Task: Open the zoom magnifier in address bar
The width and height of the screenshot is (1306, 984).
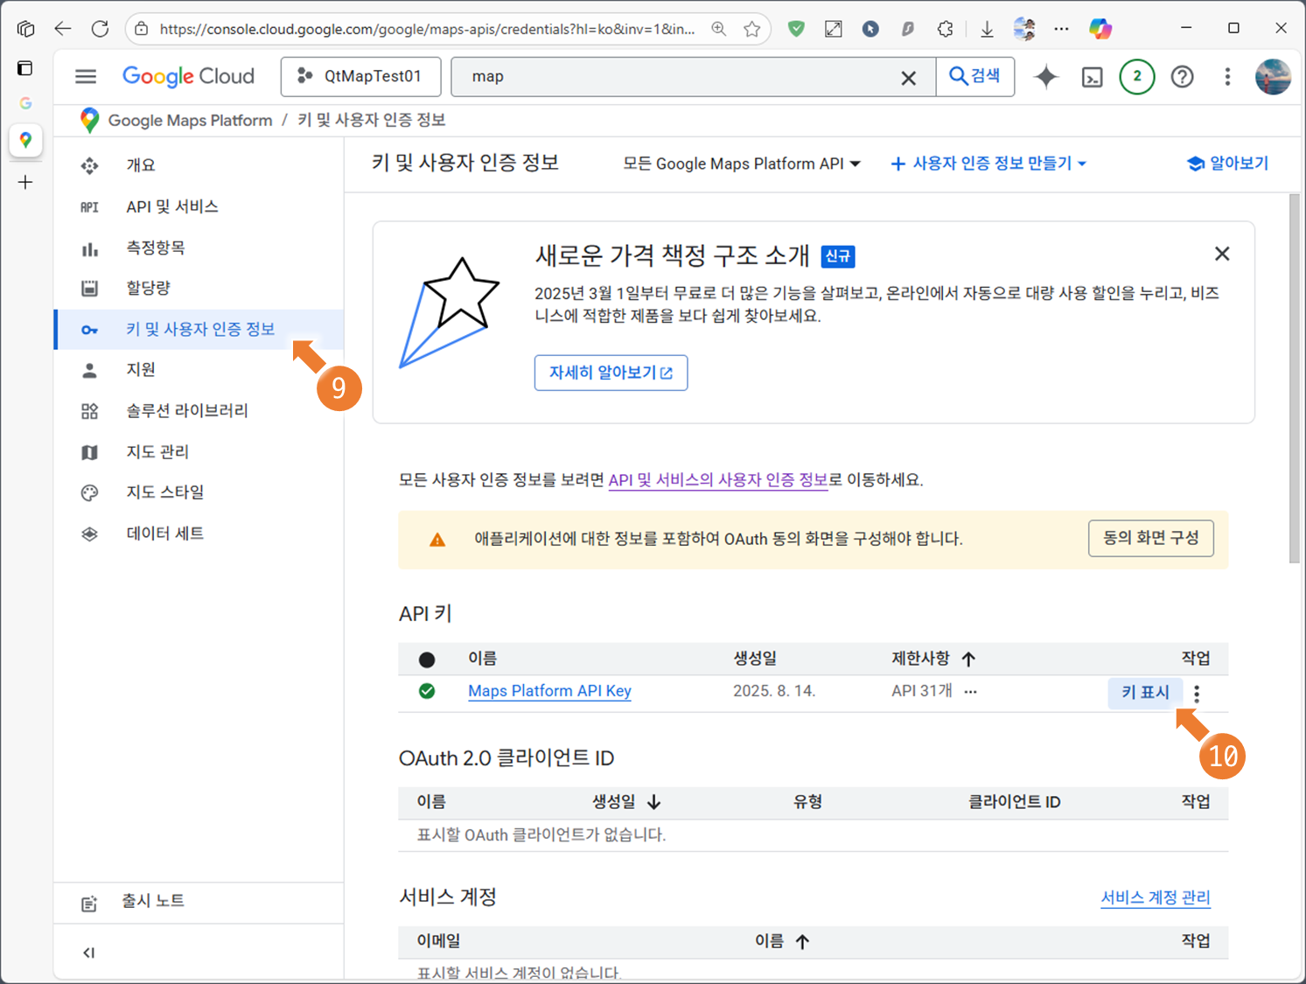Action: 719,29
